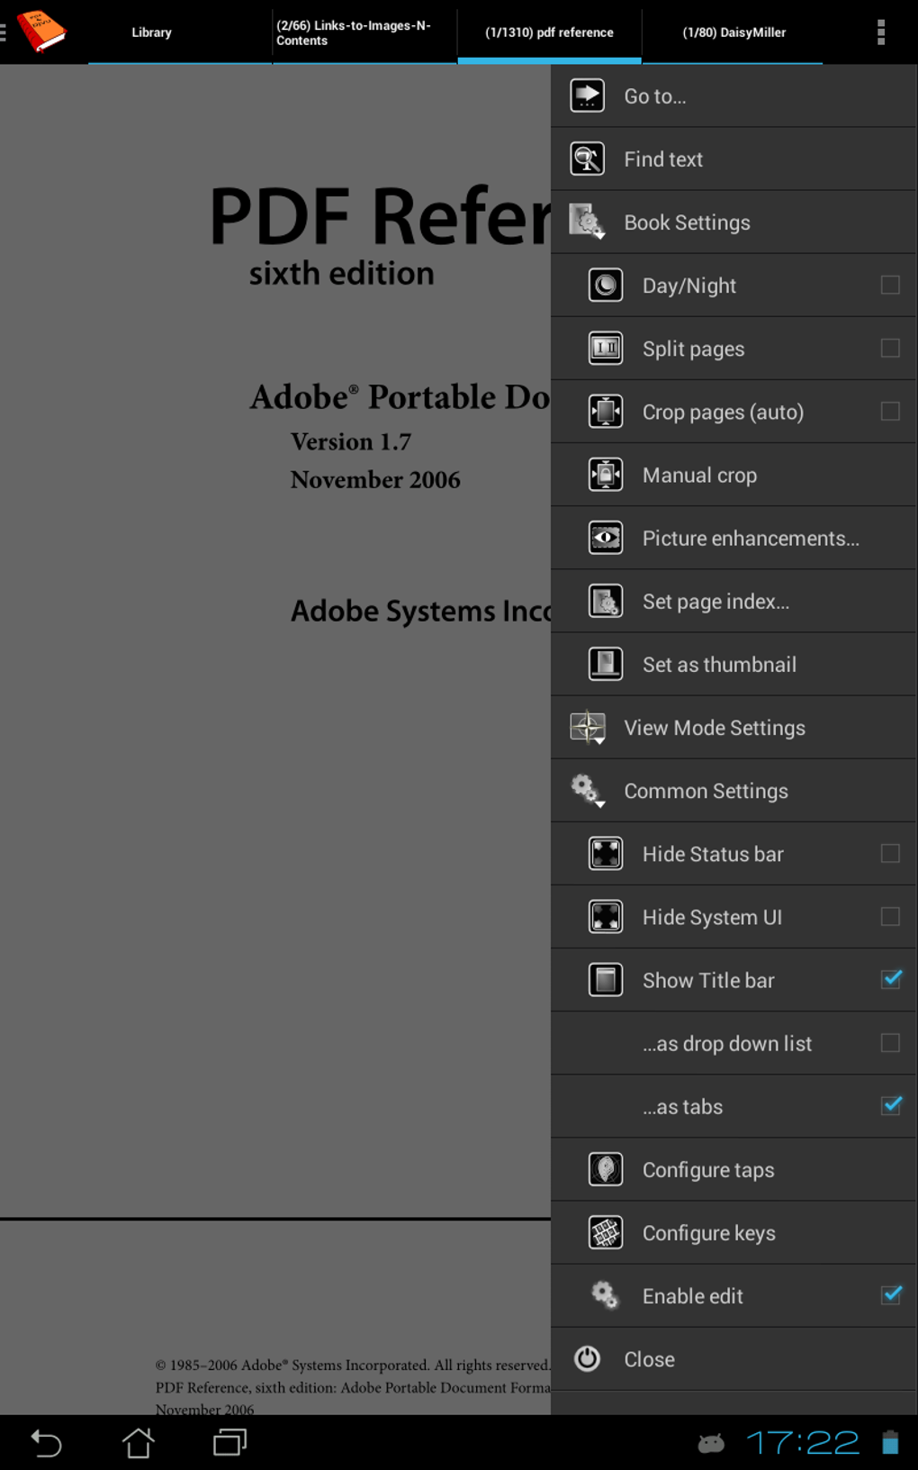Switch to the DaisyMiller tab

(733, 32)
